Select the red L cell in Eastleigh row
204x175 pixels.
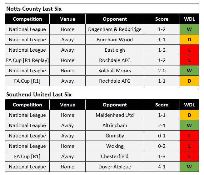[x=189, y=50]
